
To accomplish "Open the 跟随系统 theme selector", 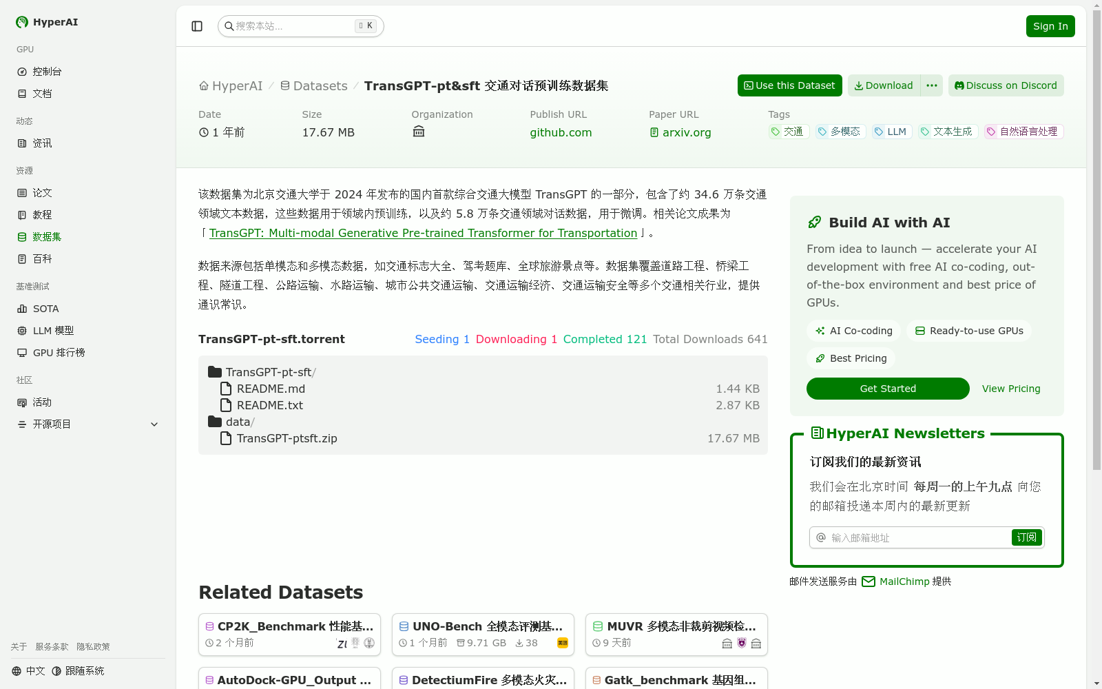I will tap(78, 671).
